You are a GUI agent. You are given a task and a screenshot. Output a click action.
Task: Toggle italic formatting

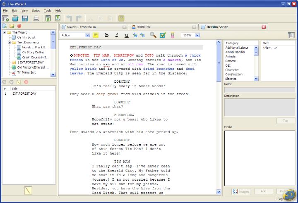coord(117,35)
